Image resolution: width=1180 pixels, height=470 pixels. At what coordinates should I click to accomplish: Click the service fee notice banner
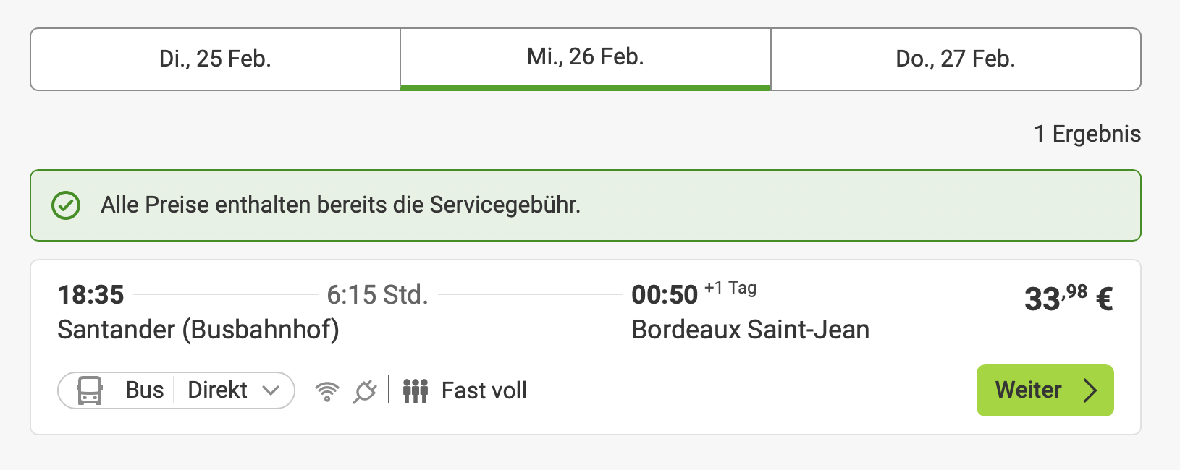585,205
